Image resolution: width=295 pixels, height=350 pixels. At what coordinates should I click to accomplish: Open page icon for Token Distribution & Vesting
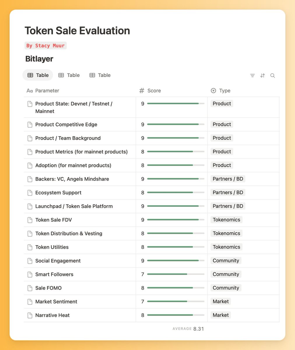point(30,234)
